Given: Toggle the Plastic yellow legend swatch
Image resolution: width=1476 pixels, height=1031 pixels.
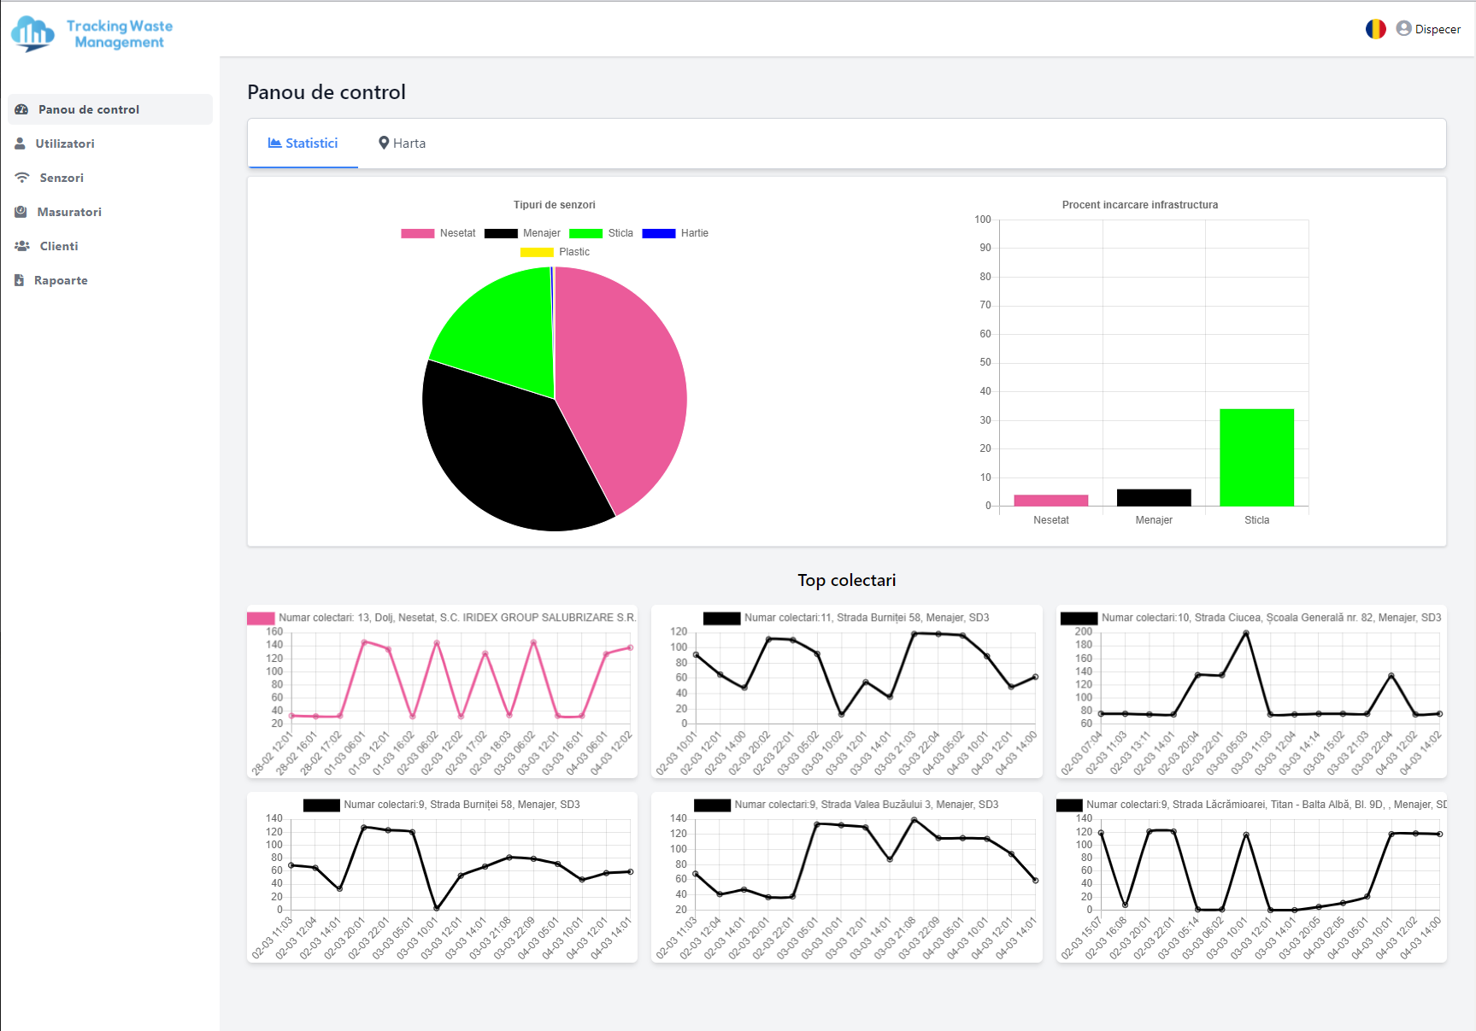Looking at the screenshot, I should [x=537, y=252].
